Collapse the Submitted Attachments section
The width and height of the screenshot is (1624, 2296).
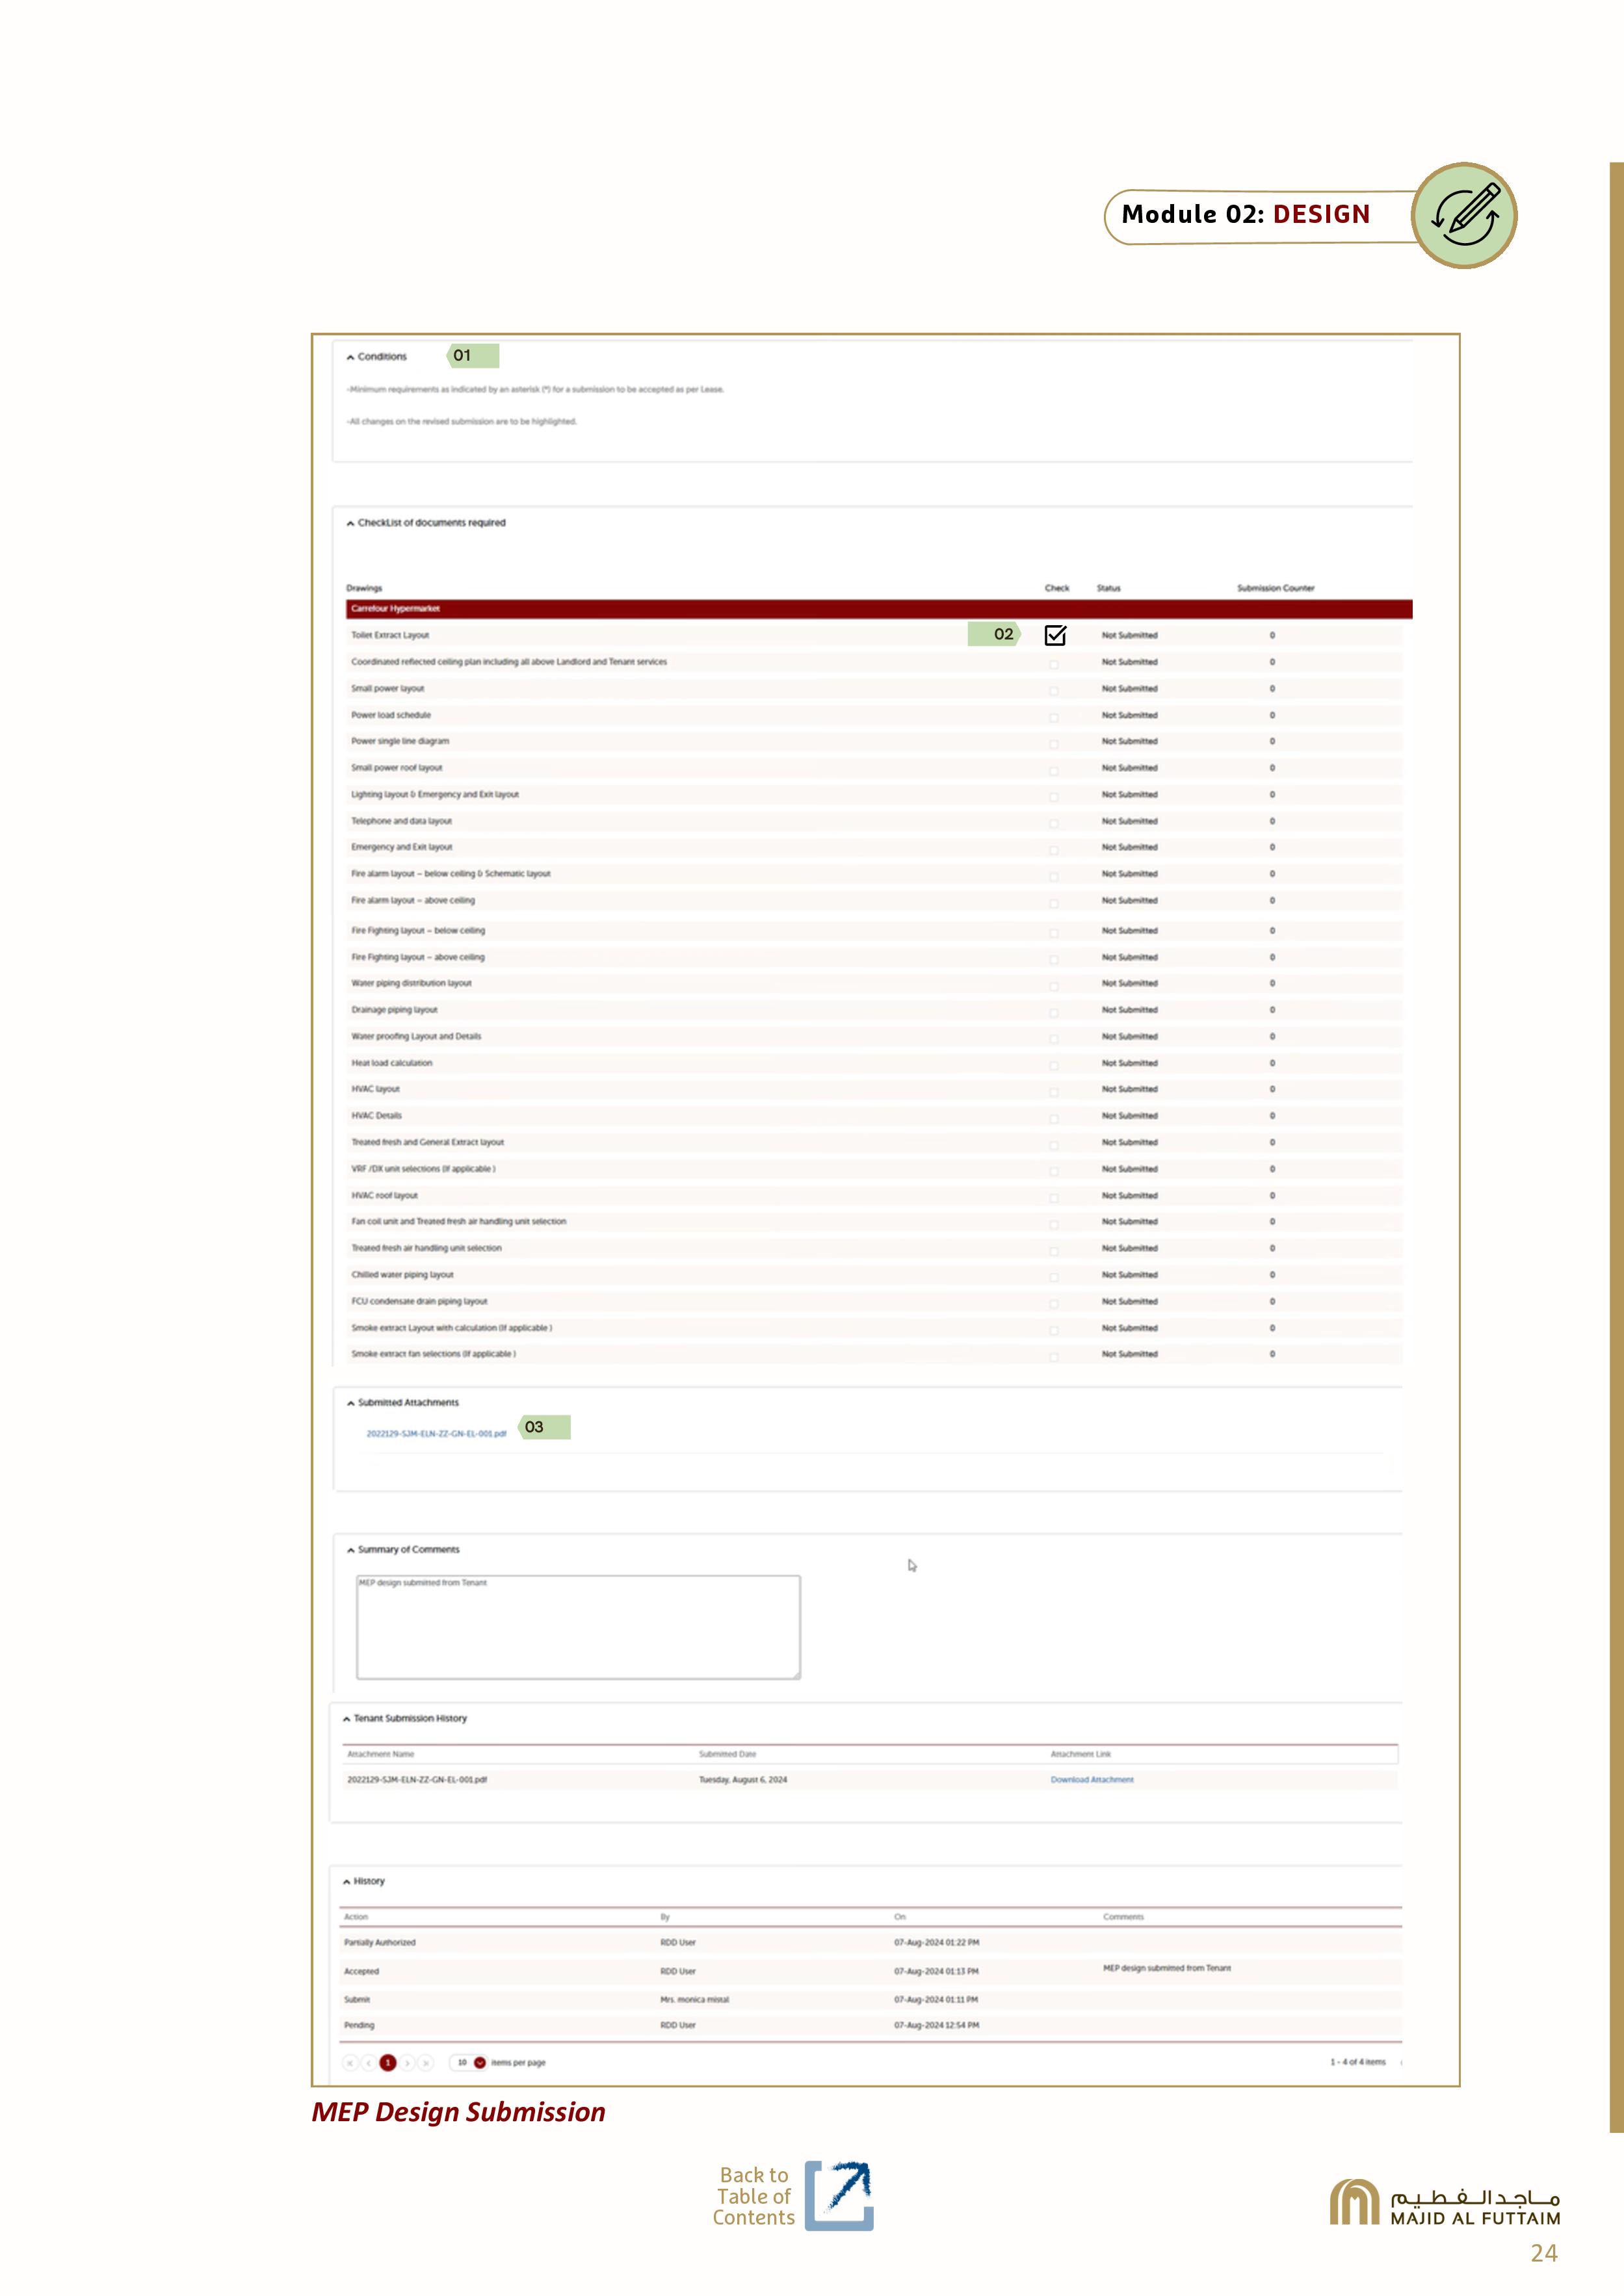tap(351, 1403)
